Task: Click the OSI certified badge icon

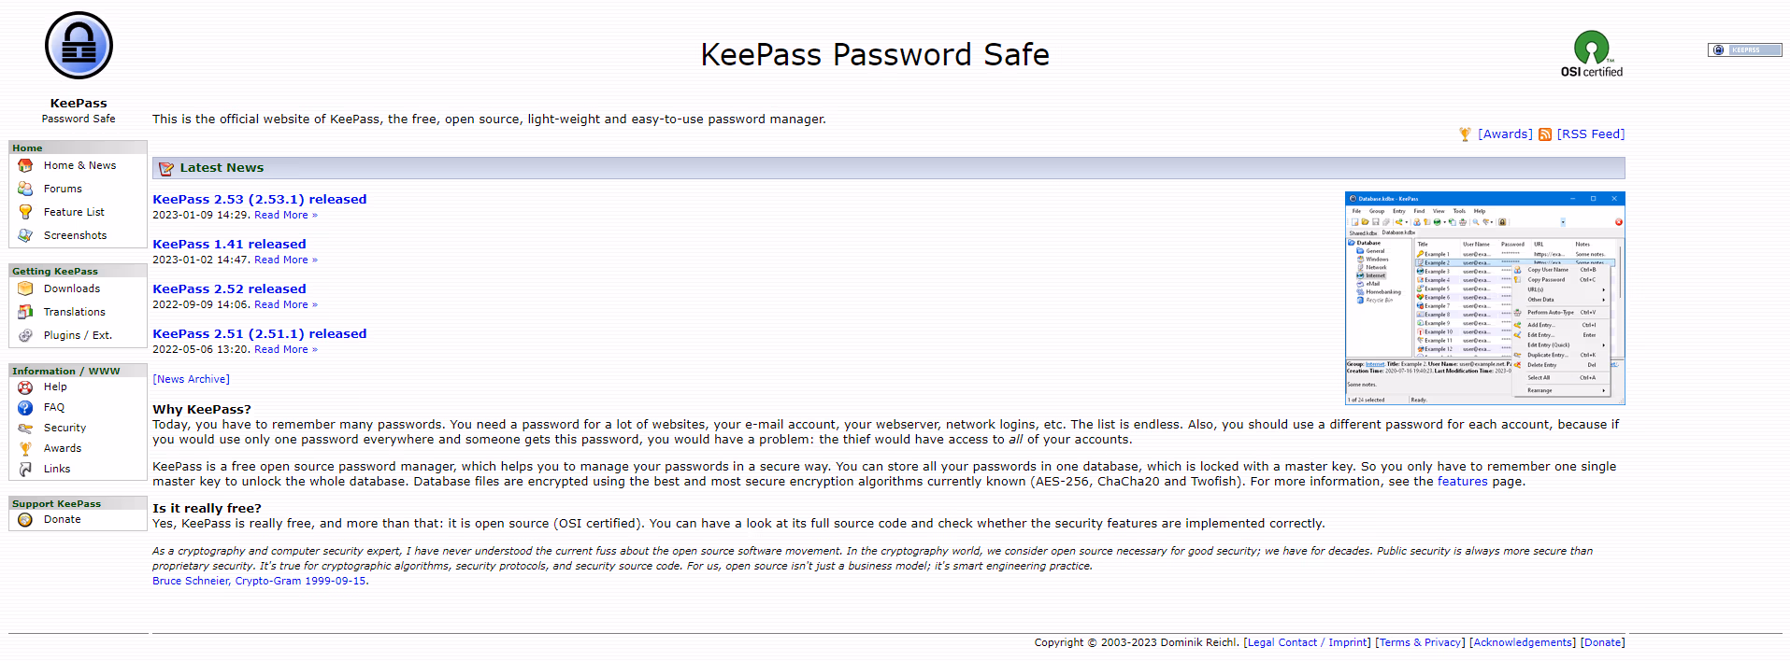Action: click(1591, 48)
